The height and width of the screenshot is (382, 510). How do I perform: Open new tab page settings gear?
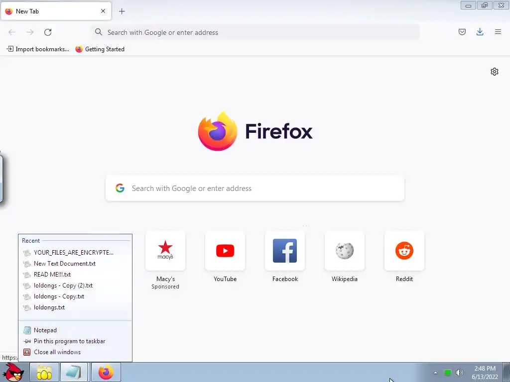(494, 72)
